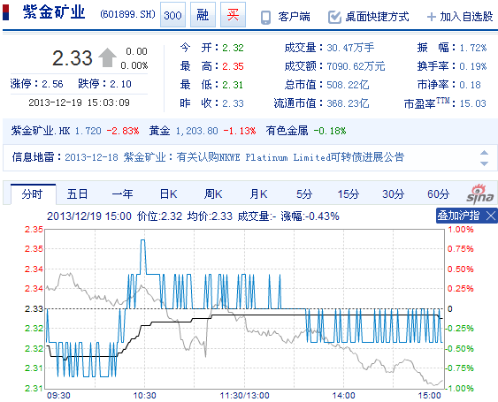Image resolution: width=498 pixels, height=402 pixels.
Task: Switch to the 30分 chart tab
Action: tap(394, 194)
